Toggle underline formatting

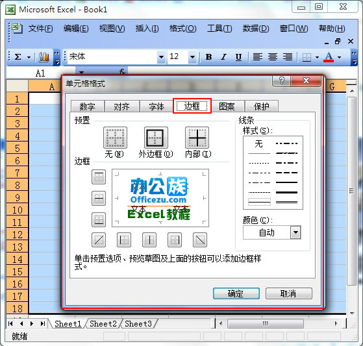click(x=238, y=56)
